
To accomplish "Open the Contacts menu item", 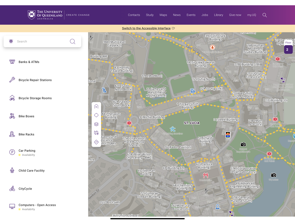I will (134, 15).
